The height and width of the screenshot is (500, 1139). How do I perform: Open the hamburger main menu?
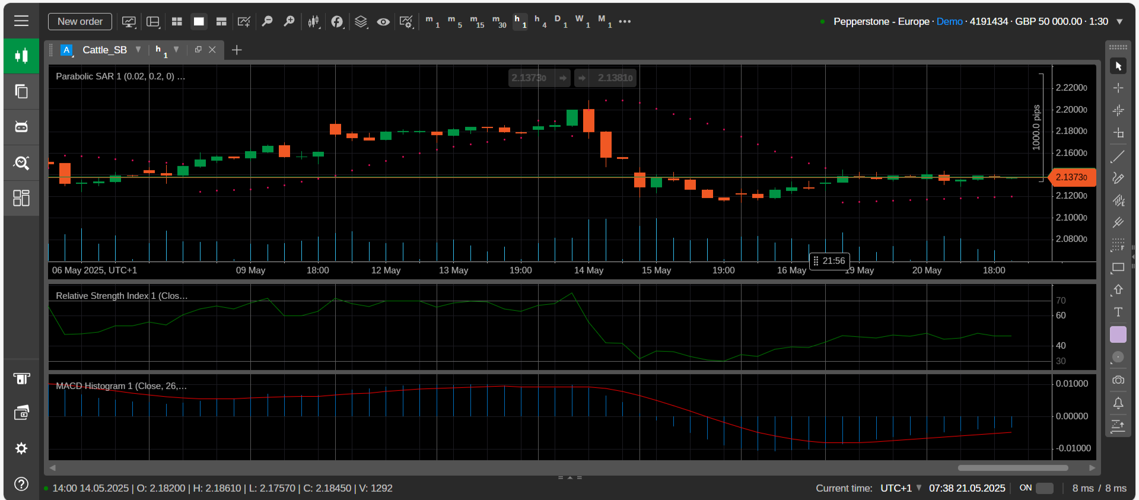coord(21,21)
